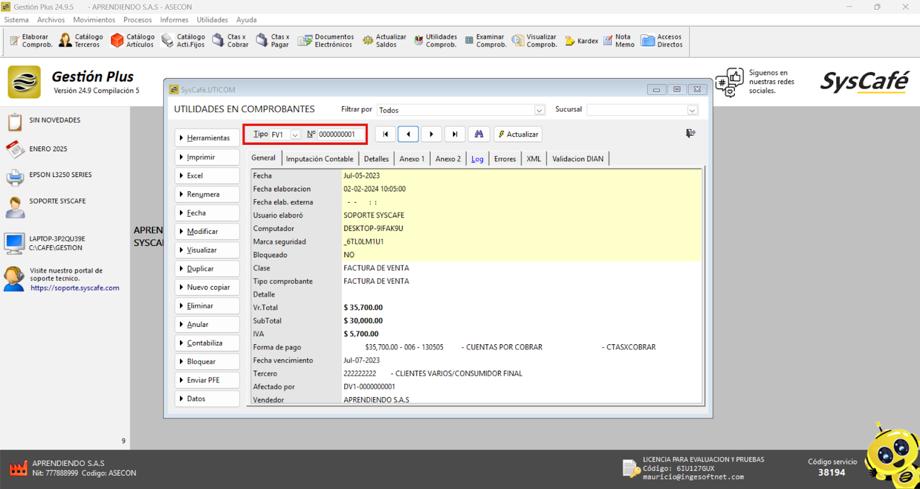Image resolution: width=920 pixels, height=489 pixels.
Task: Launch the Kardex tool
Action: tap(582, 41)
